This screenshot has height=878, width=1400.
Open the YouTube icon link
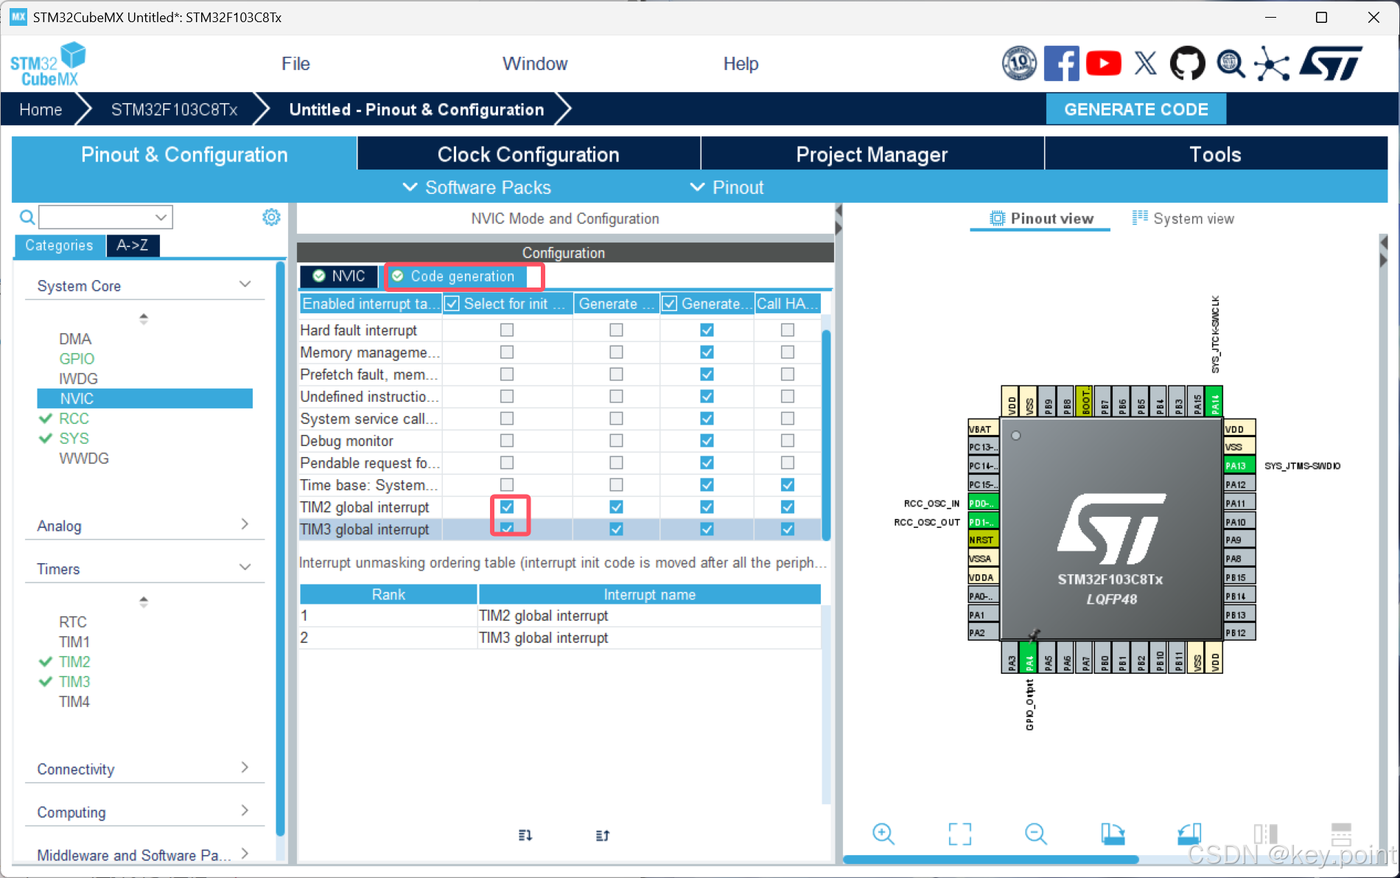(1104, 63)
